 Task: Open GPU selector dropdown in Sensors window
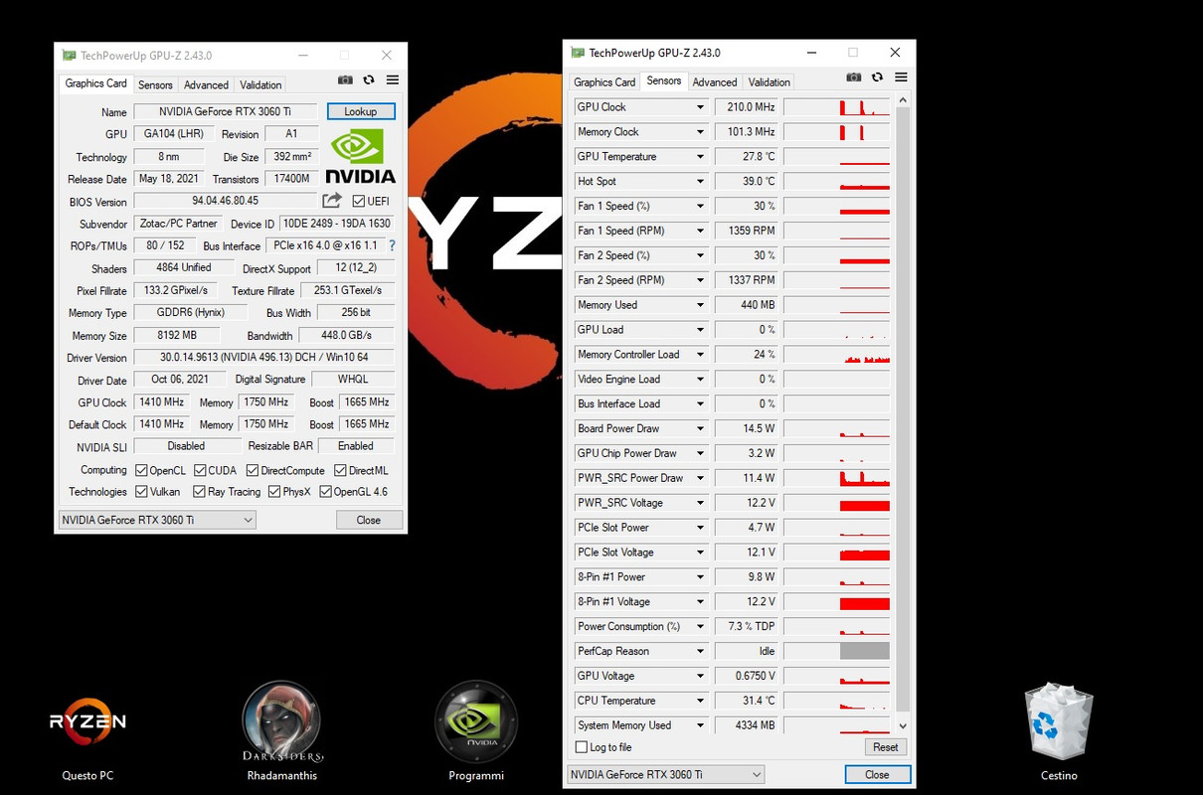(x=665, y=774)
